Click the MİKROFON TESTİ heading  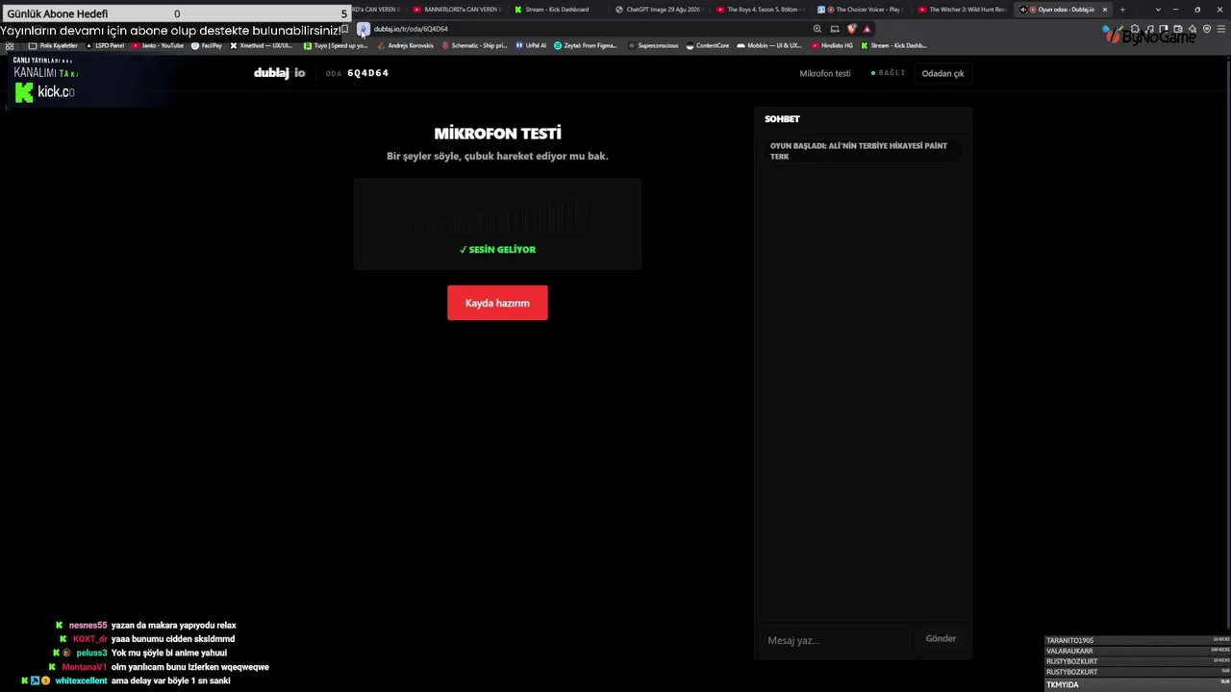pos(497,134)
